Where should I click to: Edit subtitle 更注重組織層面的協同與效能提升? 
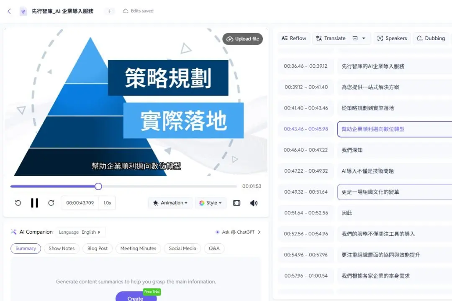(395, 255)
